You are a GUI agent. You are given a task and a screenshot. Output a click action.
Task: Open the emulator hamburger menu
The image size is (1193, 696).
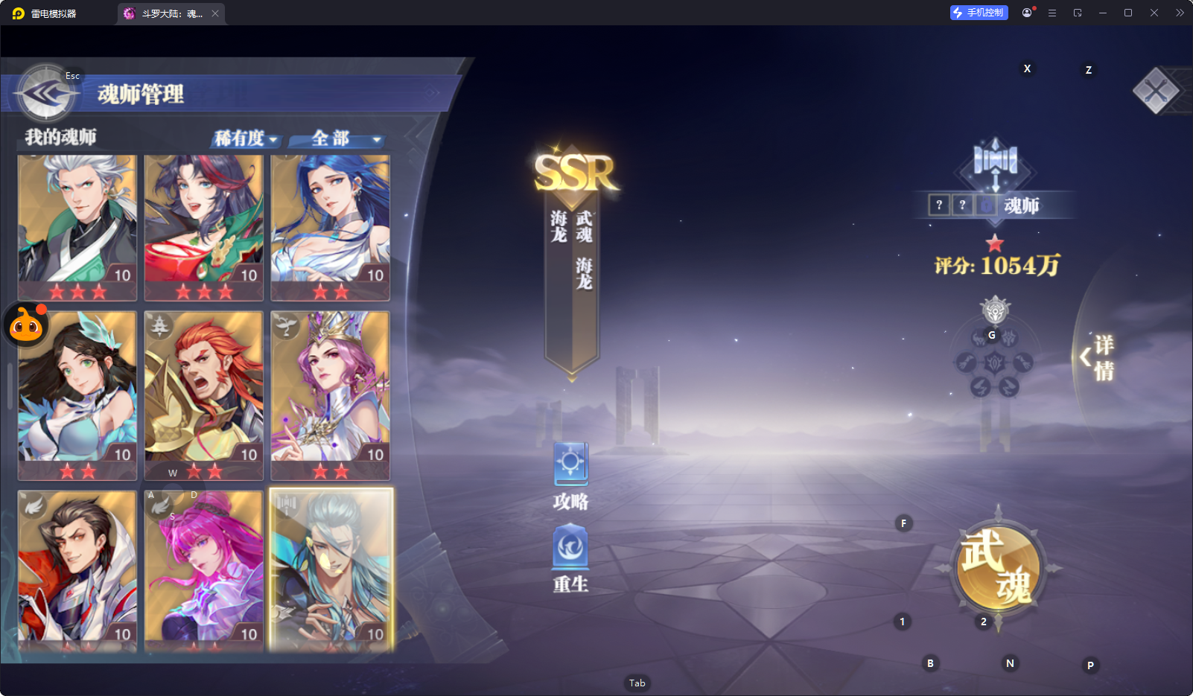(x=1052, y=13)
